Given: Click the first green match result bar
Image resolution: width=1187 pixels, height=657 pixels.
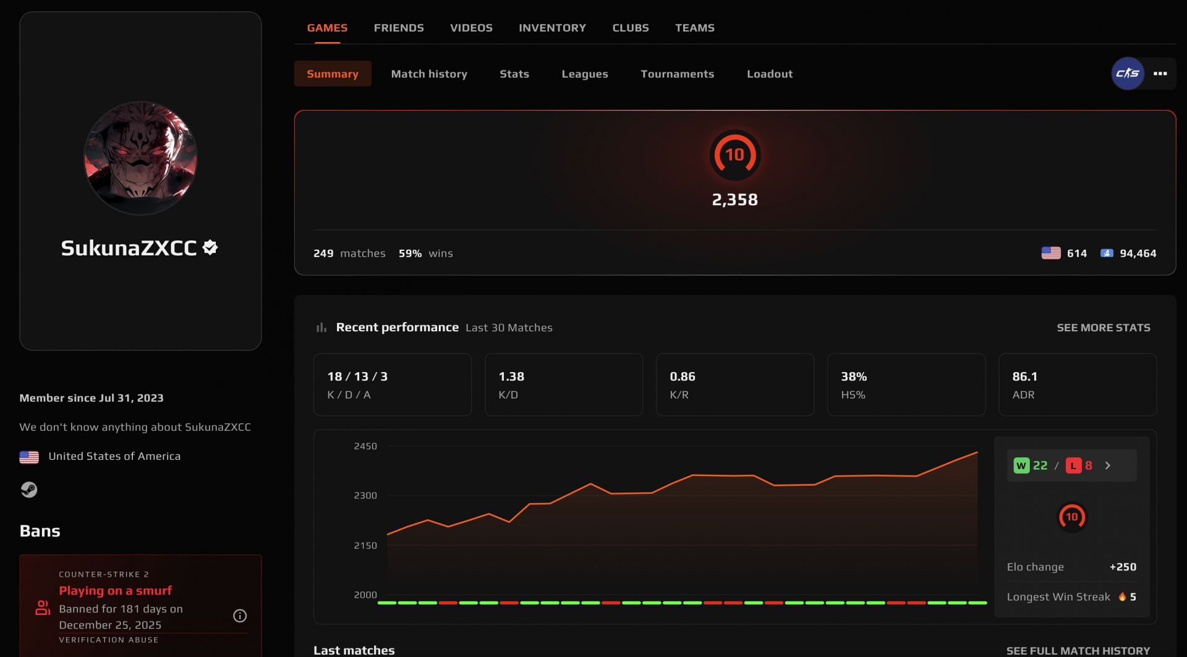Looking at the screenshot, I should tap(387, 603).
